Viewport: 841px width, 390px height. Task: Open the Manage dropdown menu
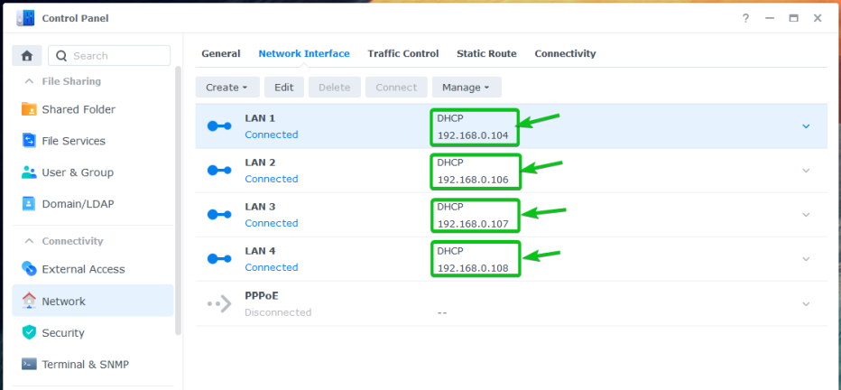click(x=467, y=87)
